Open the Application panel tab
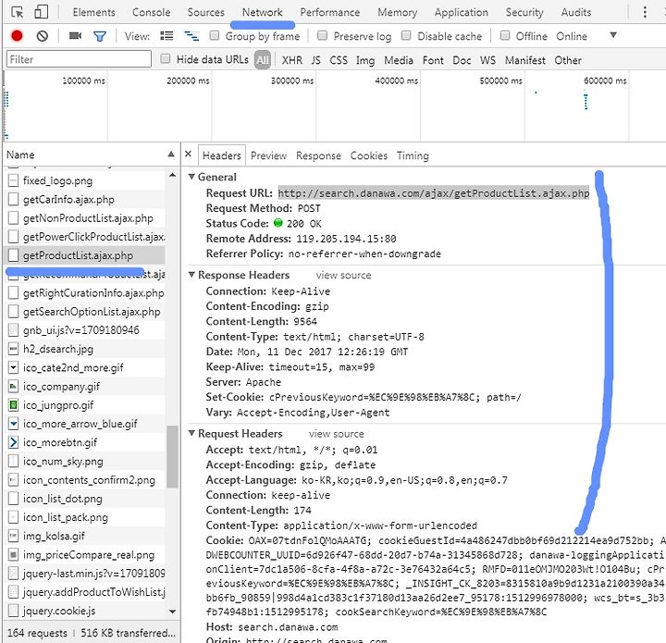Screen dimensions: 666x643 pos(462,12)
